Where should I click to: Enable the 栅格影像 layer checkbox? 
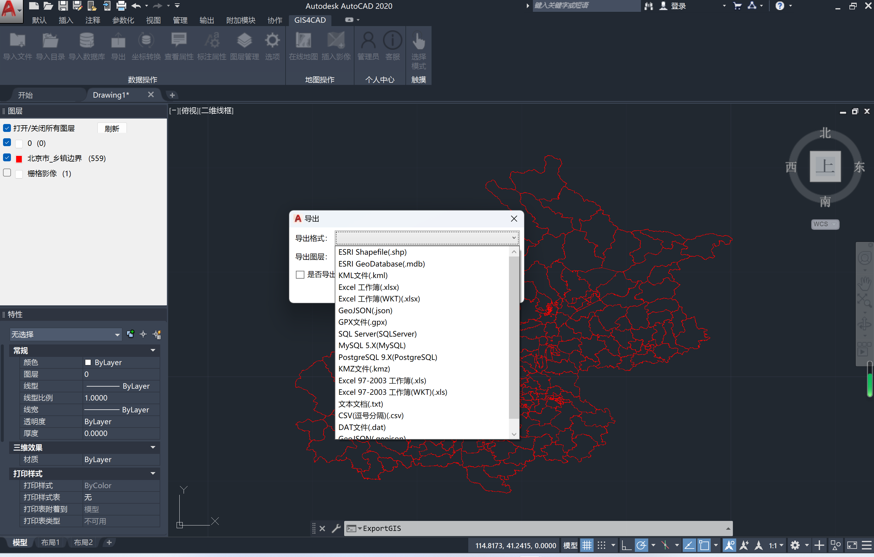[7, 173]
